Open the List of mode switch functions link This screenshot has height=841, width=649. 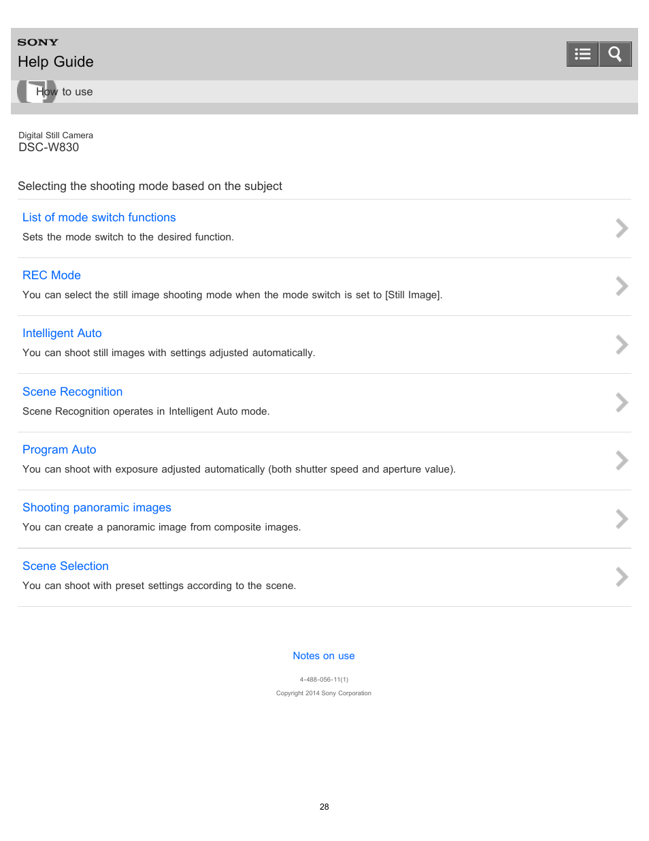coord(99,217)
